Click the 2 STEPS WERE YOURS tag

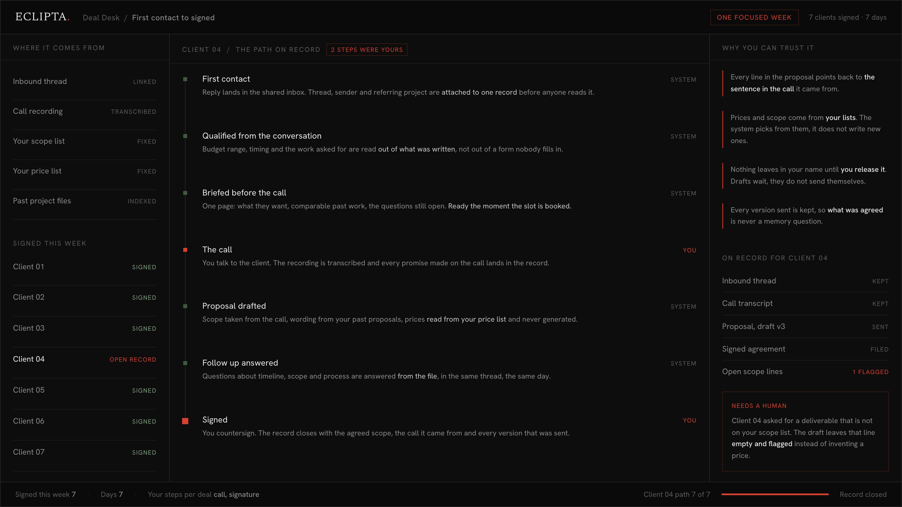click(x=367, y=50)
